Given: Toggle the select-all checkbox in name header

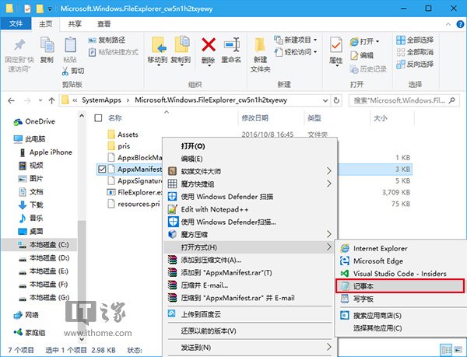Looking at the screenshot, I should pos(98,118).
